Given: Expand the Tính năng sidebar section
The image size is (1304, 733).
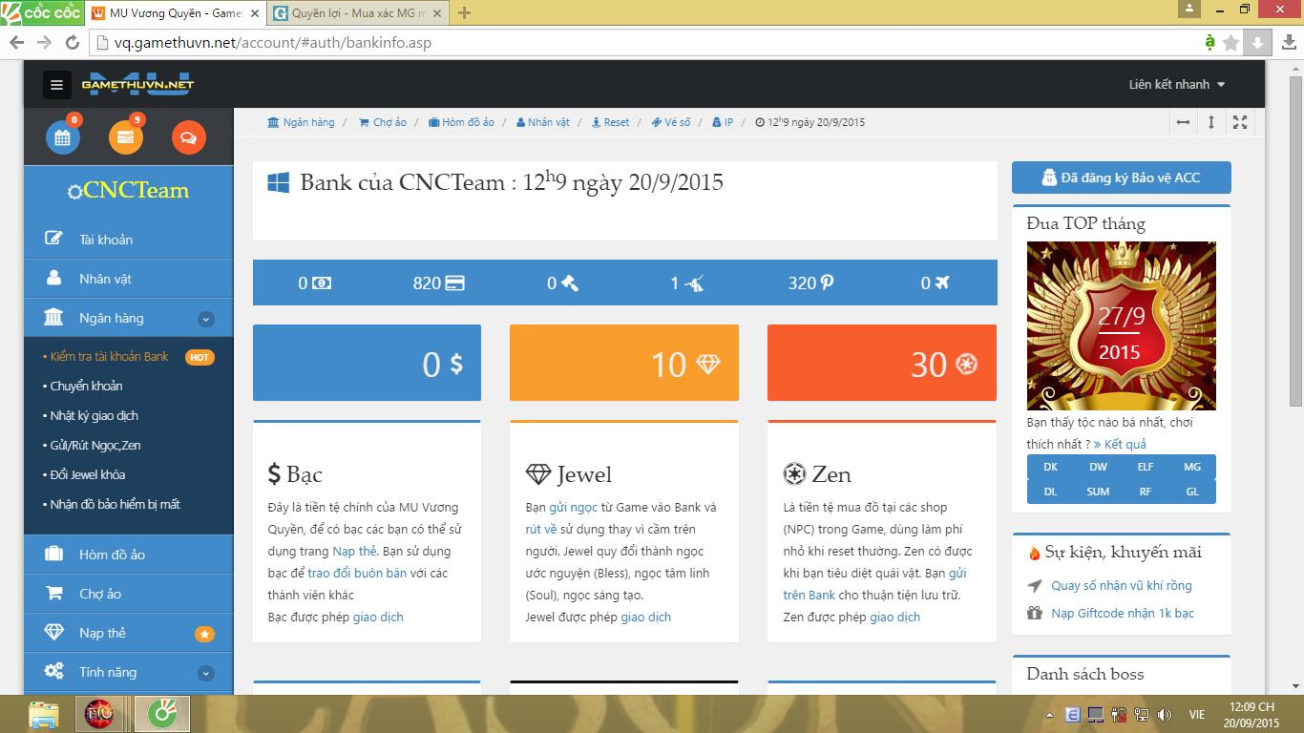Looking at the screenshot, I should [206, 673].
